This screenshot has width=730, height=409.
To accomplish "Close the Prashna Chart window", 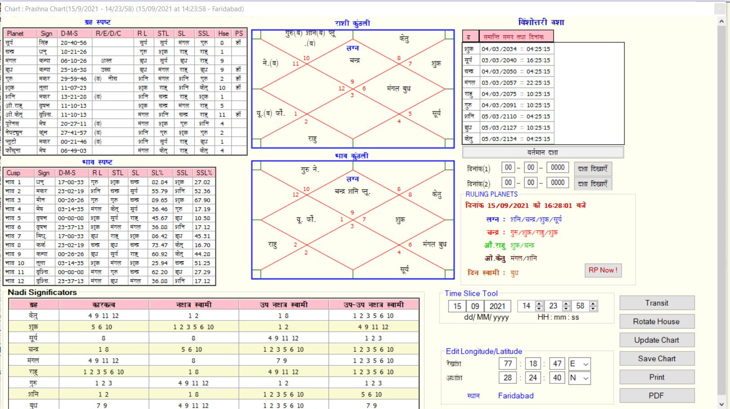I will [719, 9].
